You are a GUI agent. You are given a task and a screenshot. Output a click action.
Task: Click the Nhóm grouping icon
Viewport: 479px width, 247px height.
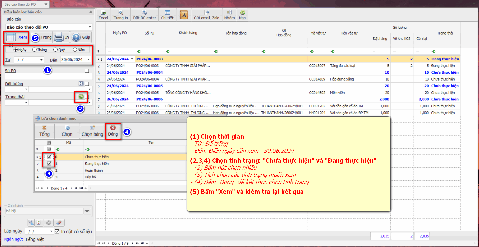tap(229, 15)
